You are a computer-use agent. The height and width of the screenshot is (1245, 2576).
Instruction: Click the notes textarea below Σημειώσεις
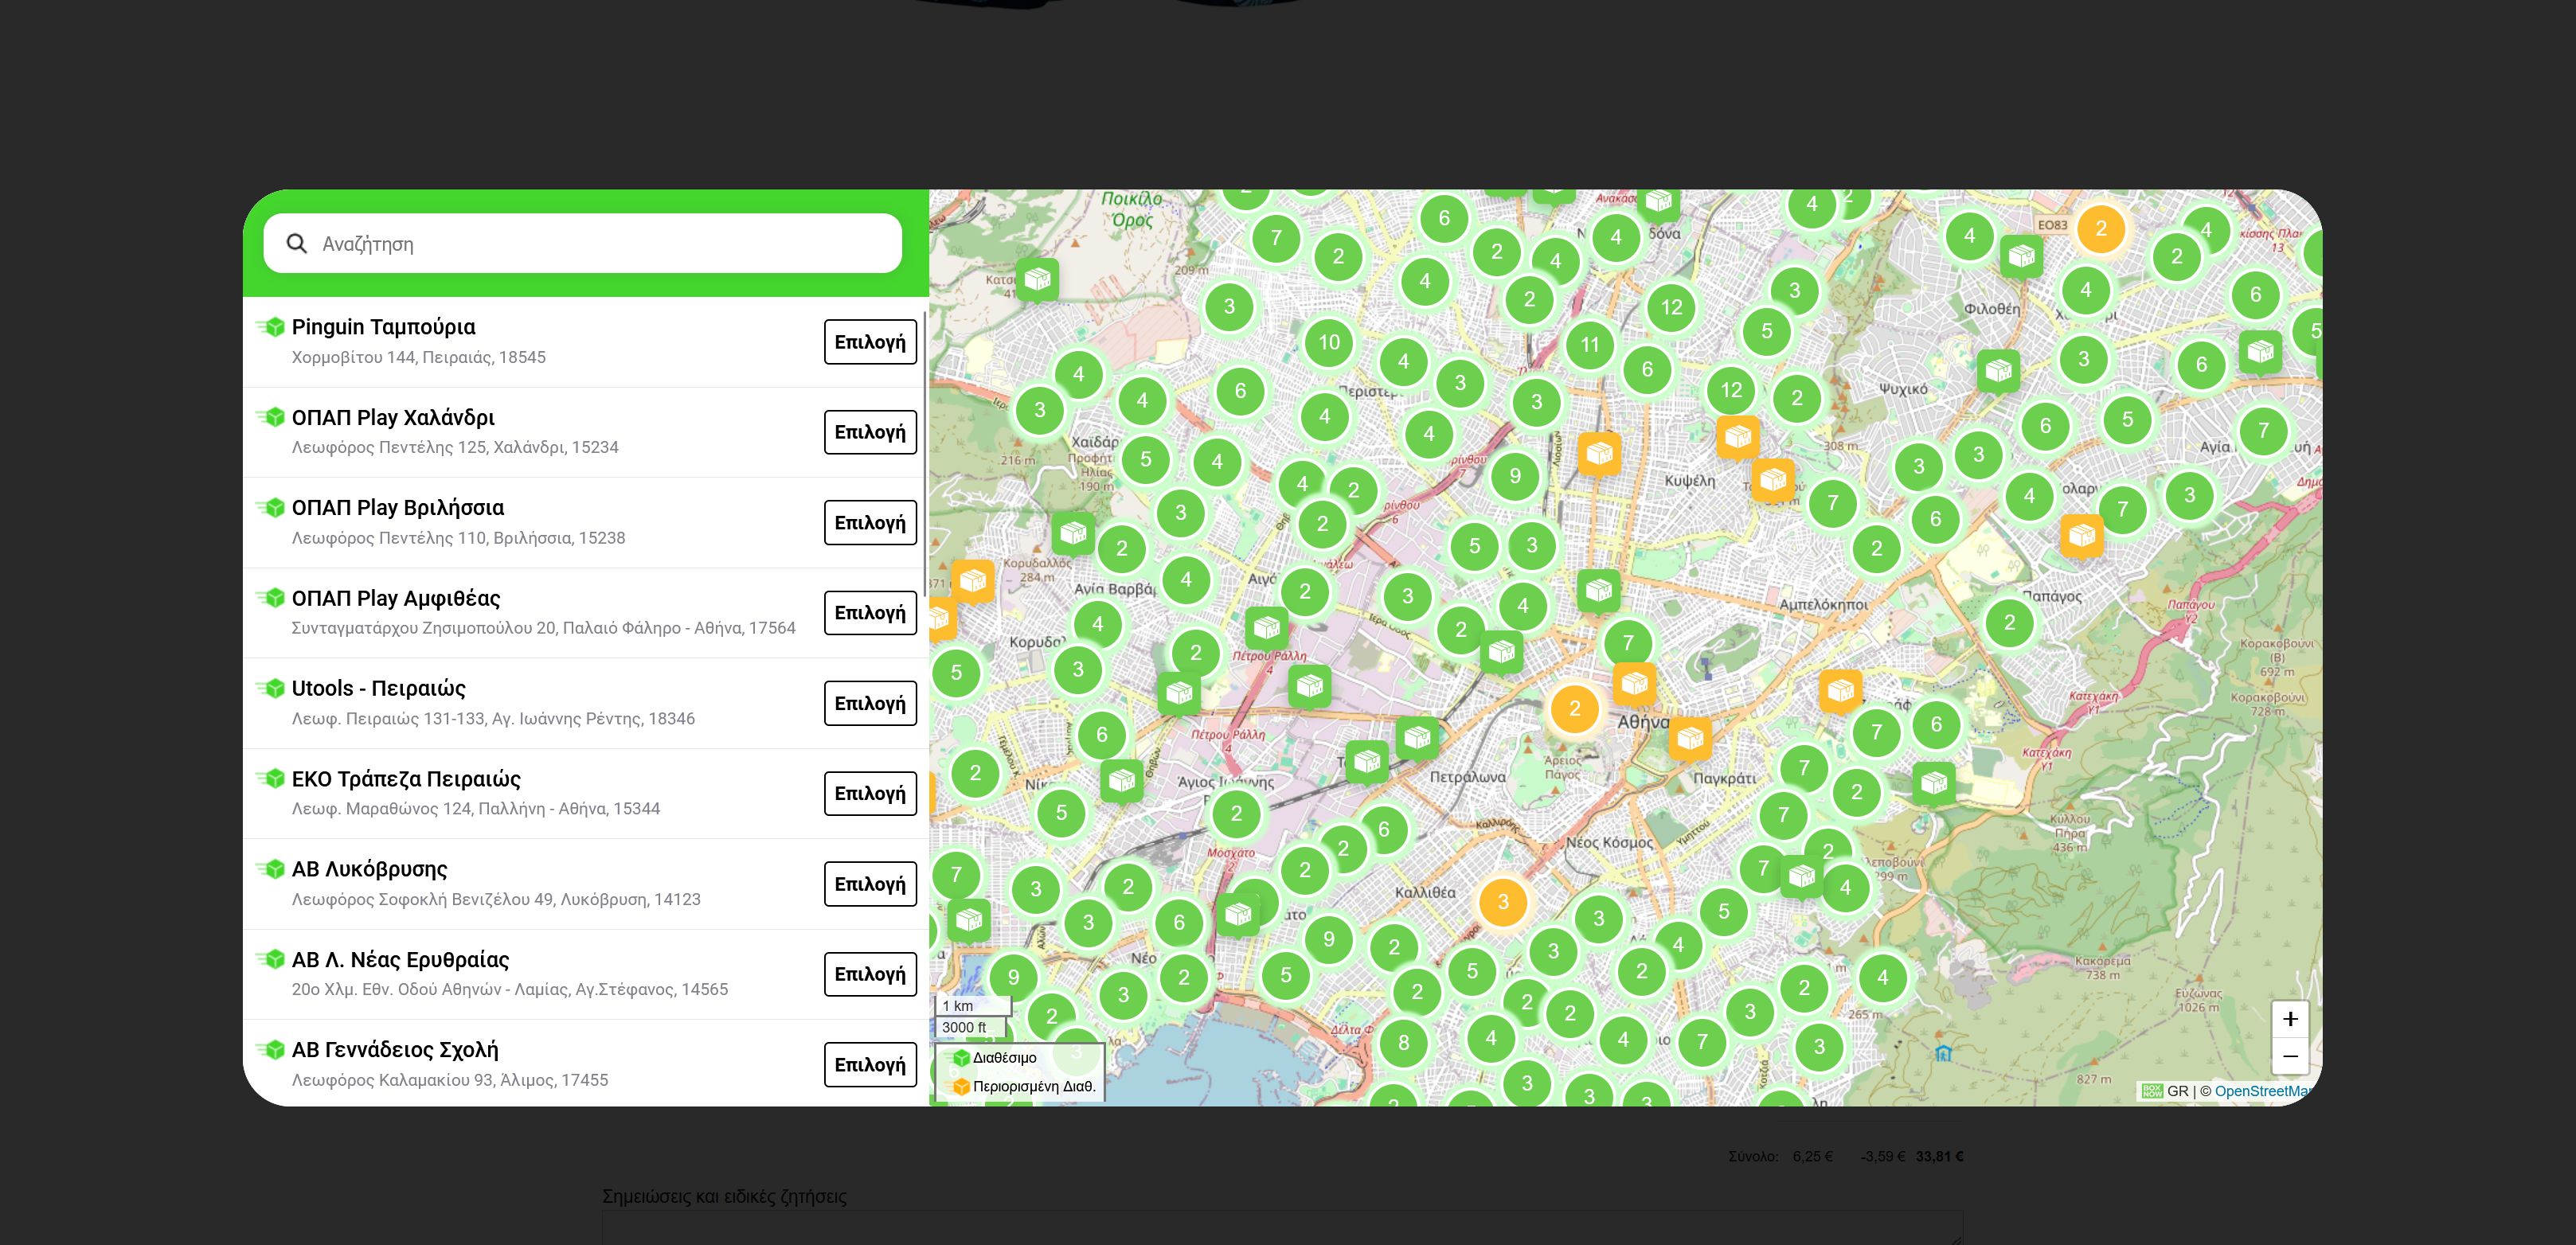(x=1280, y=1228)
